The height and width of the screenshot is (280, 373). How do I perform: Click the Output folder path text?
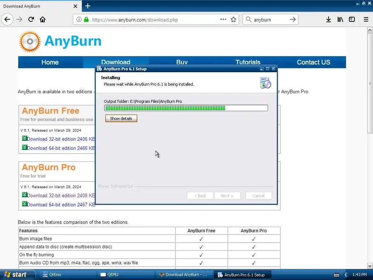[x=143, y=101]
